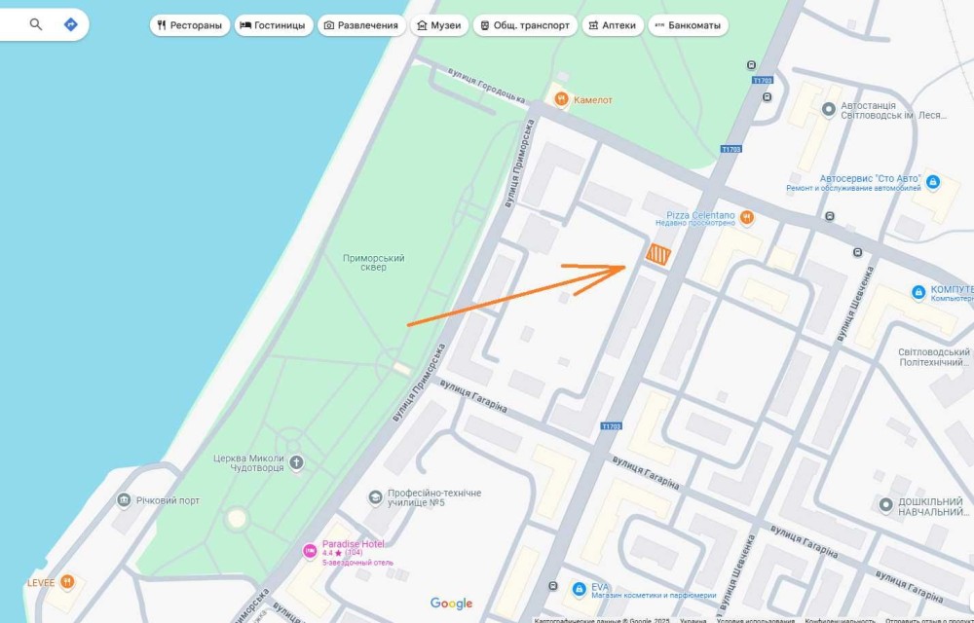The height and width of the screenshot is (623, 974).
Task: Show Аптеки on the map
Action: (x=613, y=25)
